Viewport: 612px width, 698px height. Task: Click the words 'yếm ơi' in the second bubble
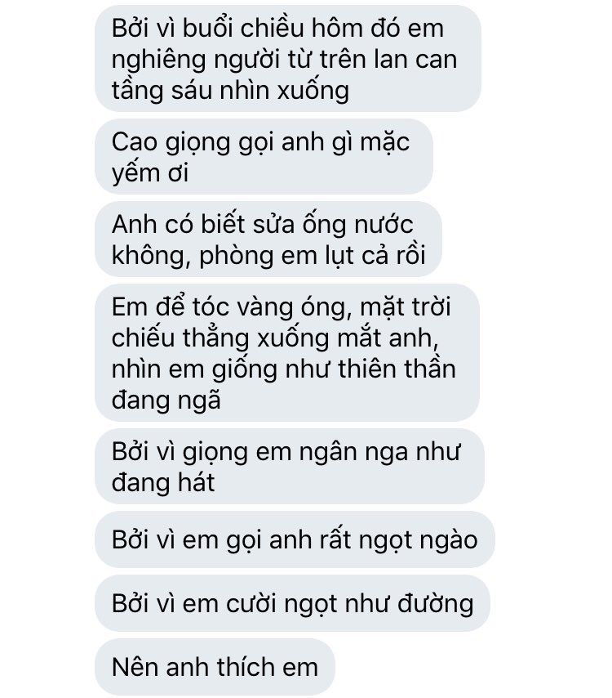click(x=150, y=173)
